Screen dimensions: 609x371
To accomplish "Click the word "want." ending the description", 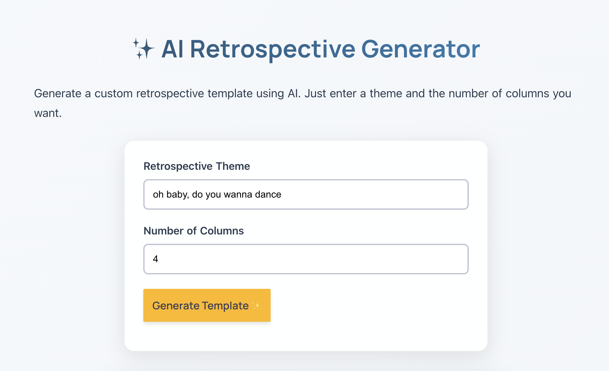I will coord(48,113).
